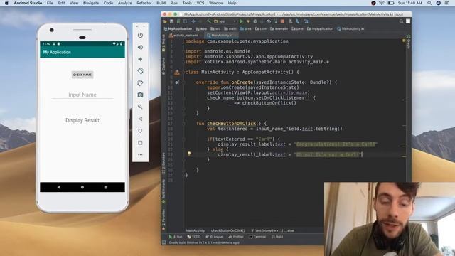Launch the profiler gauge icon in toolbar
The width and height of the screenshot is (455, 256).
269,21
